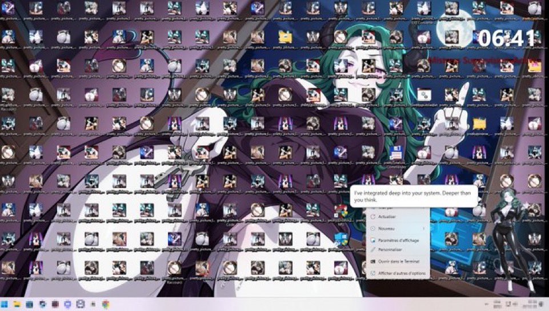Expand the Nouveau submenu
The width and height of the screenshot is (549, 311).
(x=398, y=228)
